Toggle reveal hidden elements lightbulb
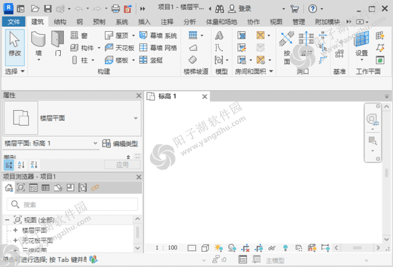Screen dimensions: 393x267 tap(285, 248)
